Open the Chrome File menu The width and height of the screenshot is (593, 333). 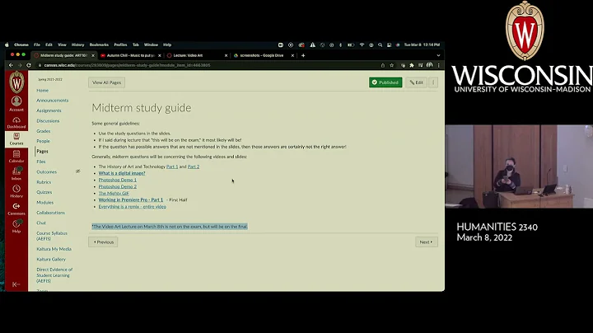click(x=37, y=45)
